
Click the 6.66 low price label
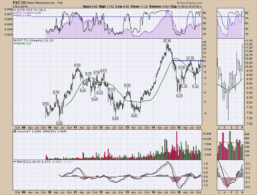pyautogui.click(x=83, y=90)
